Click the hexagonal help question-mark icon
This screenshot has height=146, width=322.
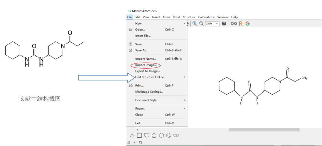tap(224, 24)
